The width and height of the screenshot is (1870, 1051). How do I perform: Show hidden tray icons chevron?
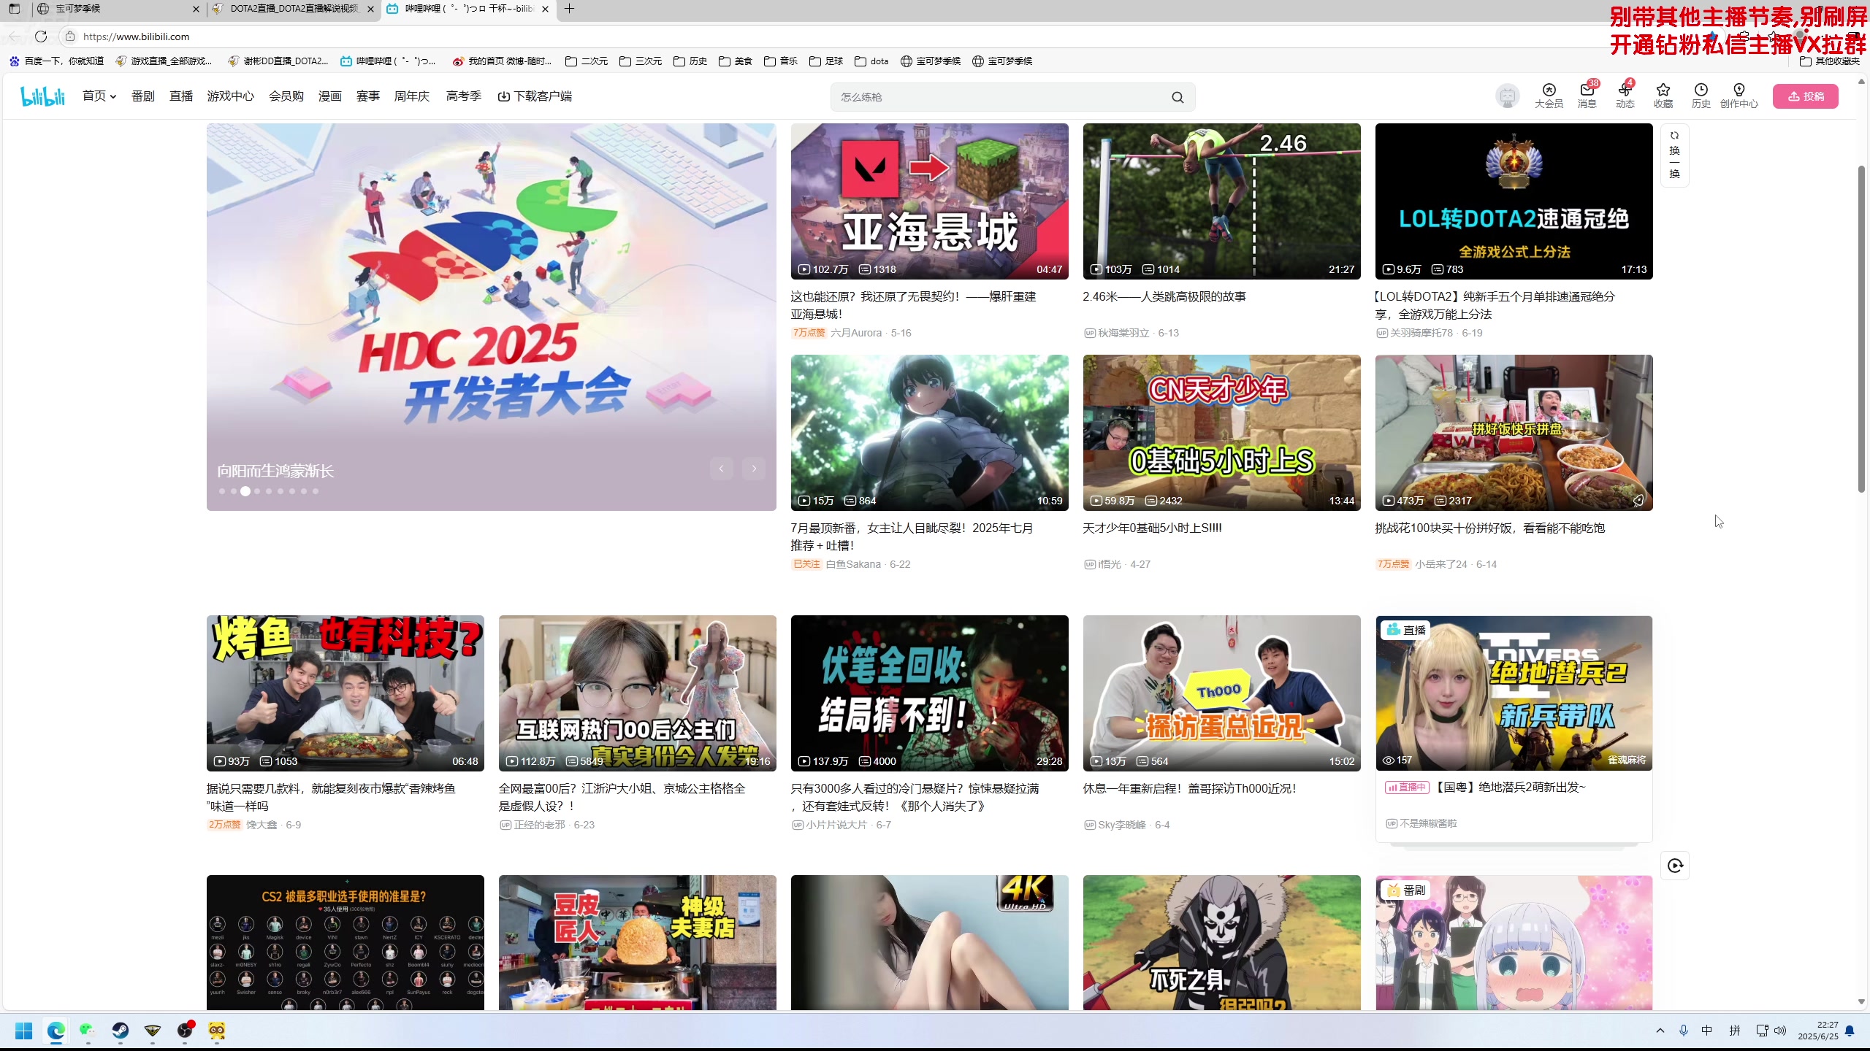pos(1660,1031)
